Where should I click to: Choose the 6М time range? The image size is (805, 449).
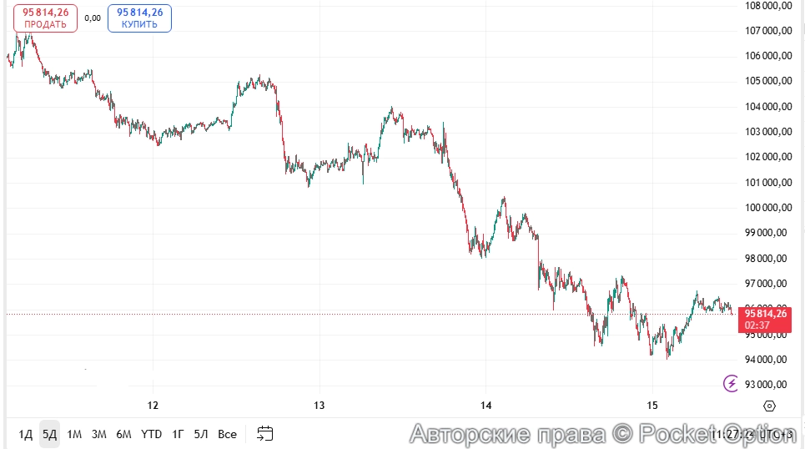point(123,434)
